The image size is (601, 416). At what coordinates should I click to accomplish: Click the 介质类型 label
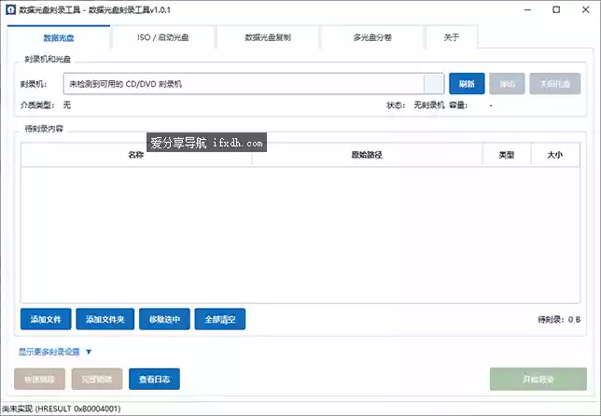pos(37,105)
